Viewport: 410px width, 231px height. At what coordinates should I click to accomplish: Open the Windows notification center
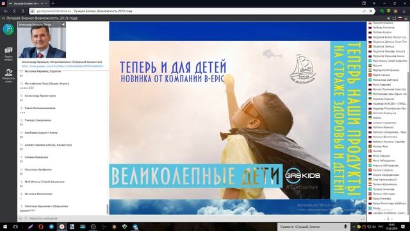click(403, 227)
